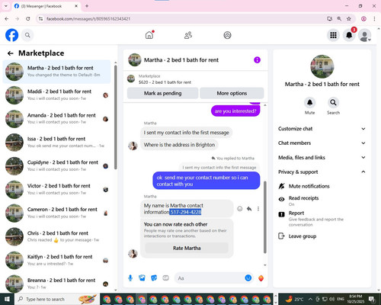This screenshot has height=305, width=381.
Task: Expand the Chat members section
Action: click(x=322, y=143)
